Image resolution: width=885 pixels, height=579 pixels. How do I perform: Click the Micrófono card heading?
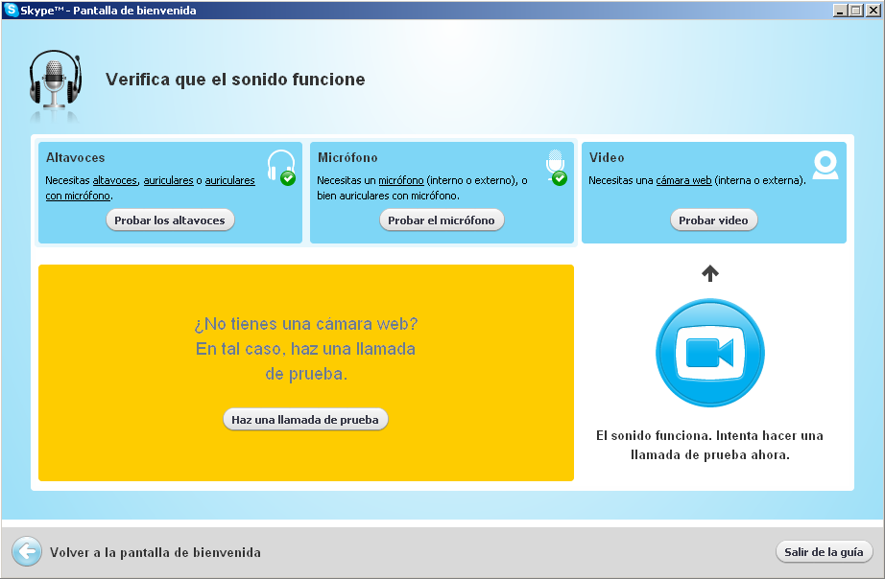(347, 158)
